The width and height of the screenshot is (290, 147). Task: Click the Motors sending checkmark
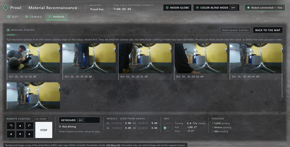[213, 128]
